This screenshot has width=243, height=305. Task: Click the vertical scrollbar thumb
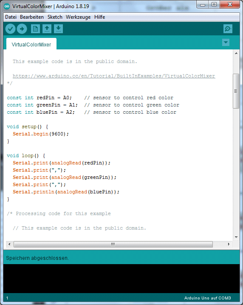236,91
